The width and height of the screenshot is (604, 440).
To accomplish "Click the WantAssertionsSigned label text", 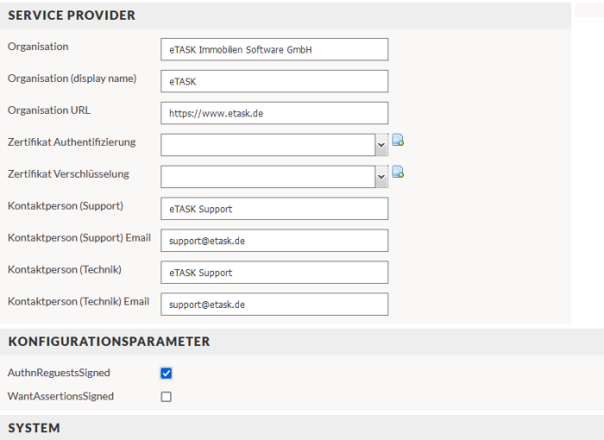I will (x=61, y=397).
